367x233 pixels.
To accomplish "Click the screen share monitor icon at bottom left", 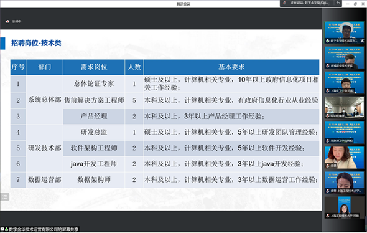I will [x=2, y=229].
